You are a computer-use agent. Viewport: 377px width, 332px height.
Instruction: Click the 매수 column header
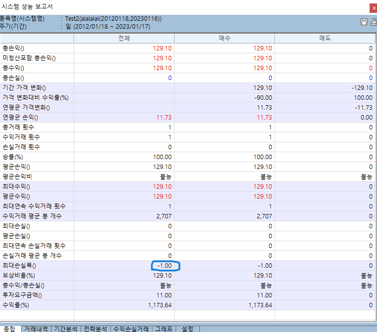(225, 38)
